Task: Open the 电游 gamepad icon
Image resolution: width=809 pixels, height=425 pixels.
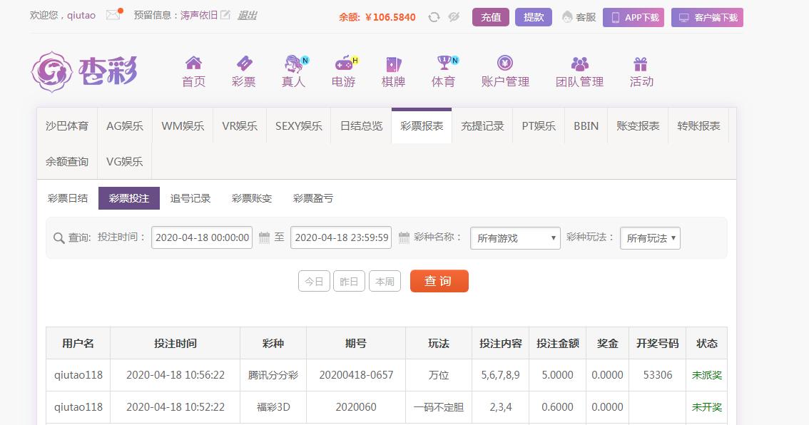Action: pyautogui.click(x=343, y=64)
